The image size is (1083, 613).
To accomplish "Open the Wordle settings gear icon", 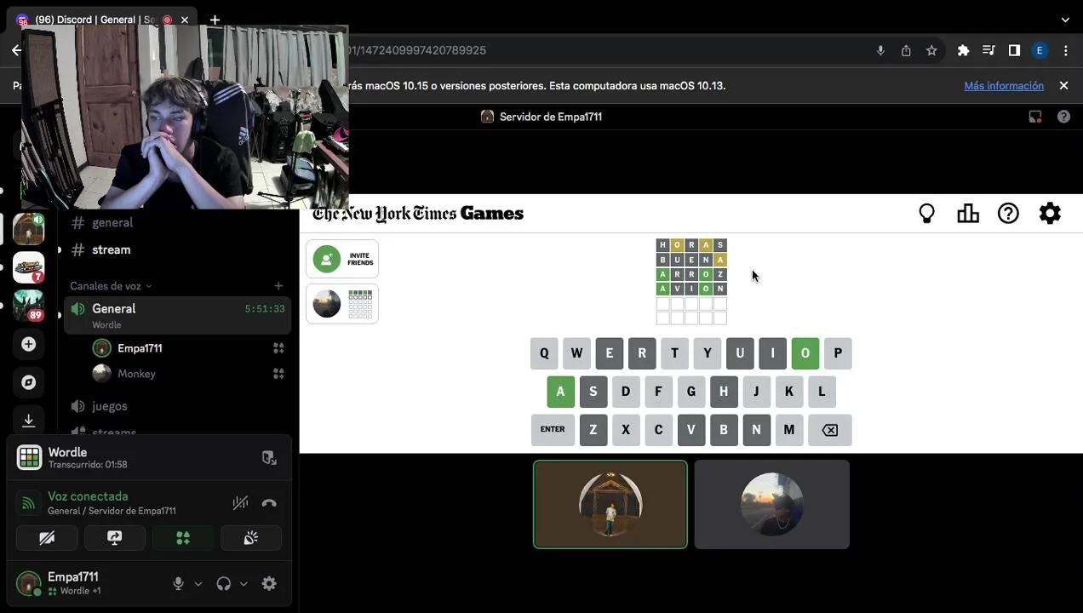I will point(1050,214).
